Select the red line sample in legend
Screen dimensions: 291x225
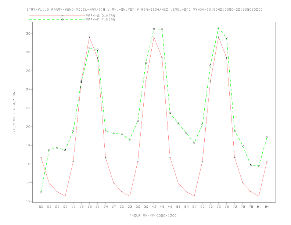coord(57,15)
